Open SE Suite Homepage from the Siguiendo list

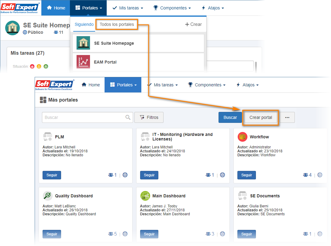point(138,43)
